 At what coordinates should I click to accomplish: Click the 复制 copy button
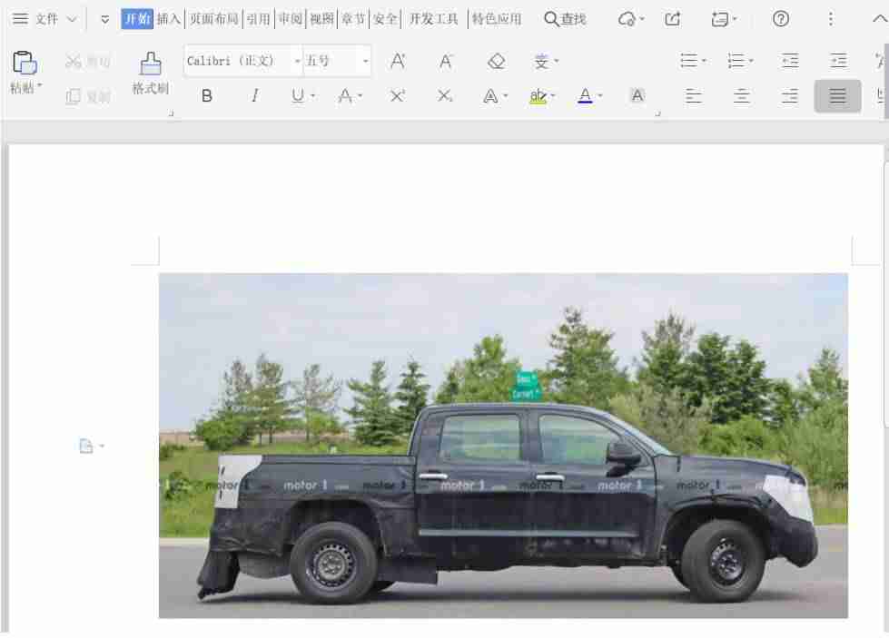pos(87,97)
